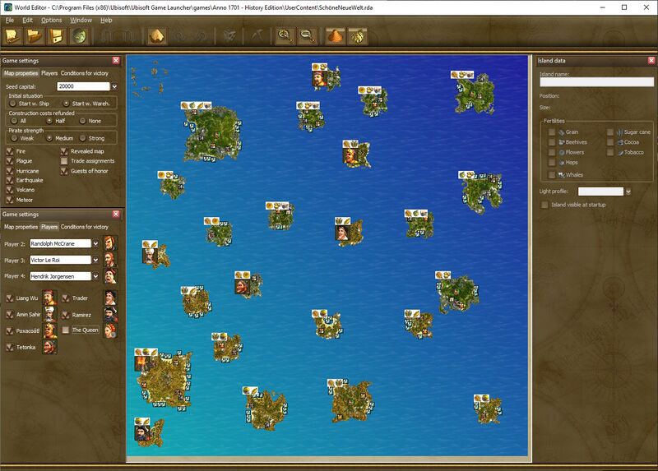Open the File menu

click(10, 20)
